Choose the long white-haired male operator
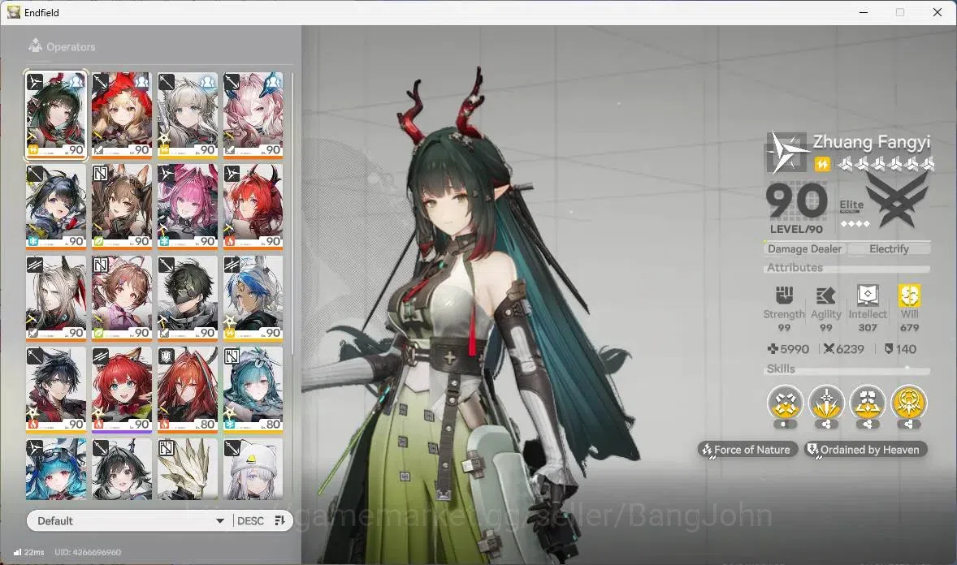 [55, 299]
